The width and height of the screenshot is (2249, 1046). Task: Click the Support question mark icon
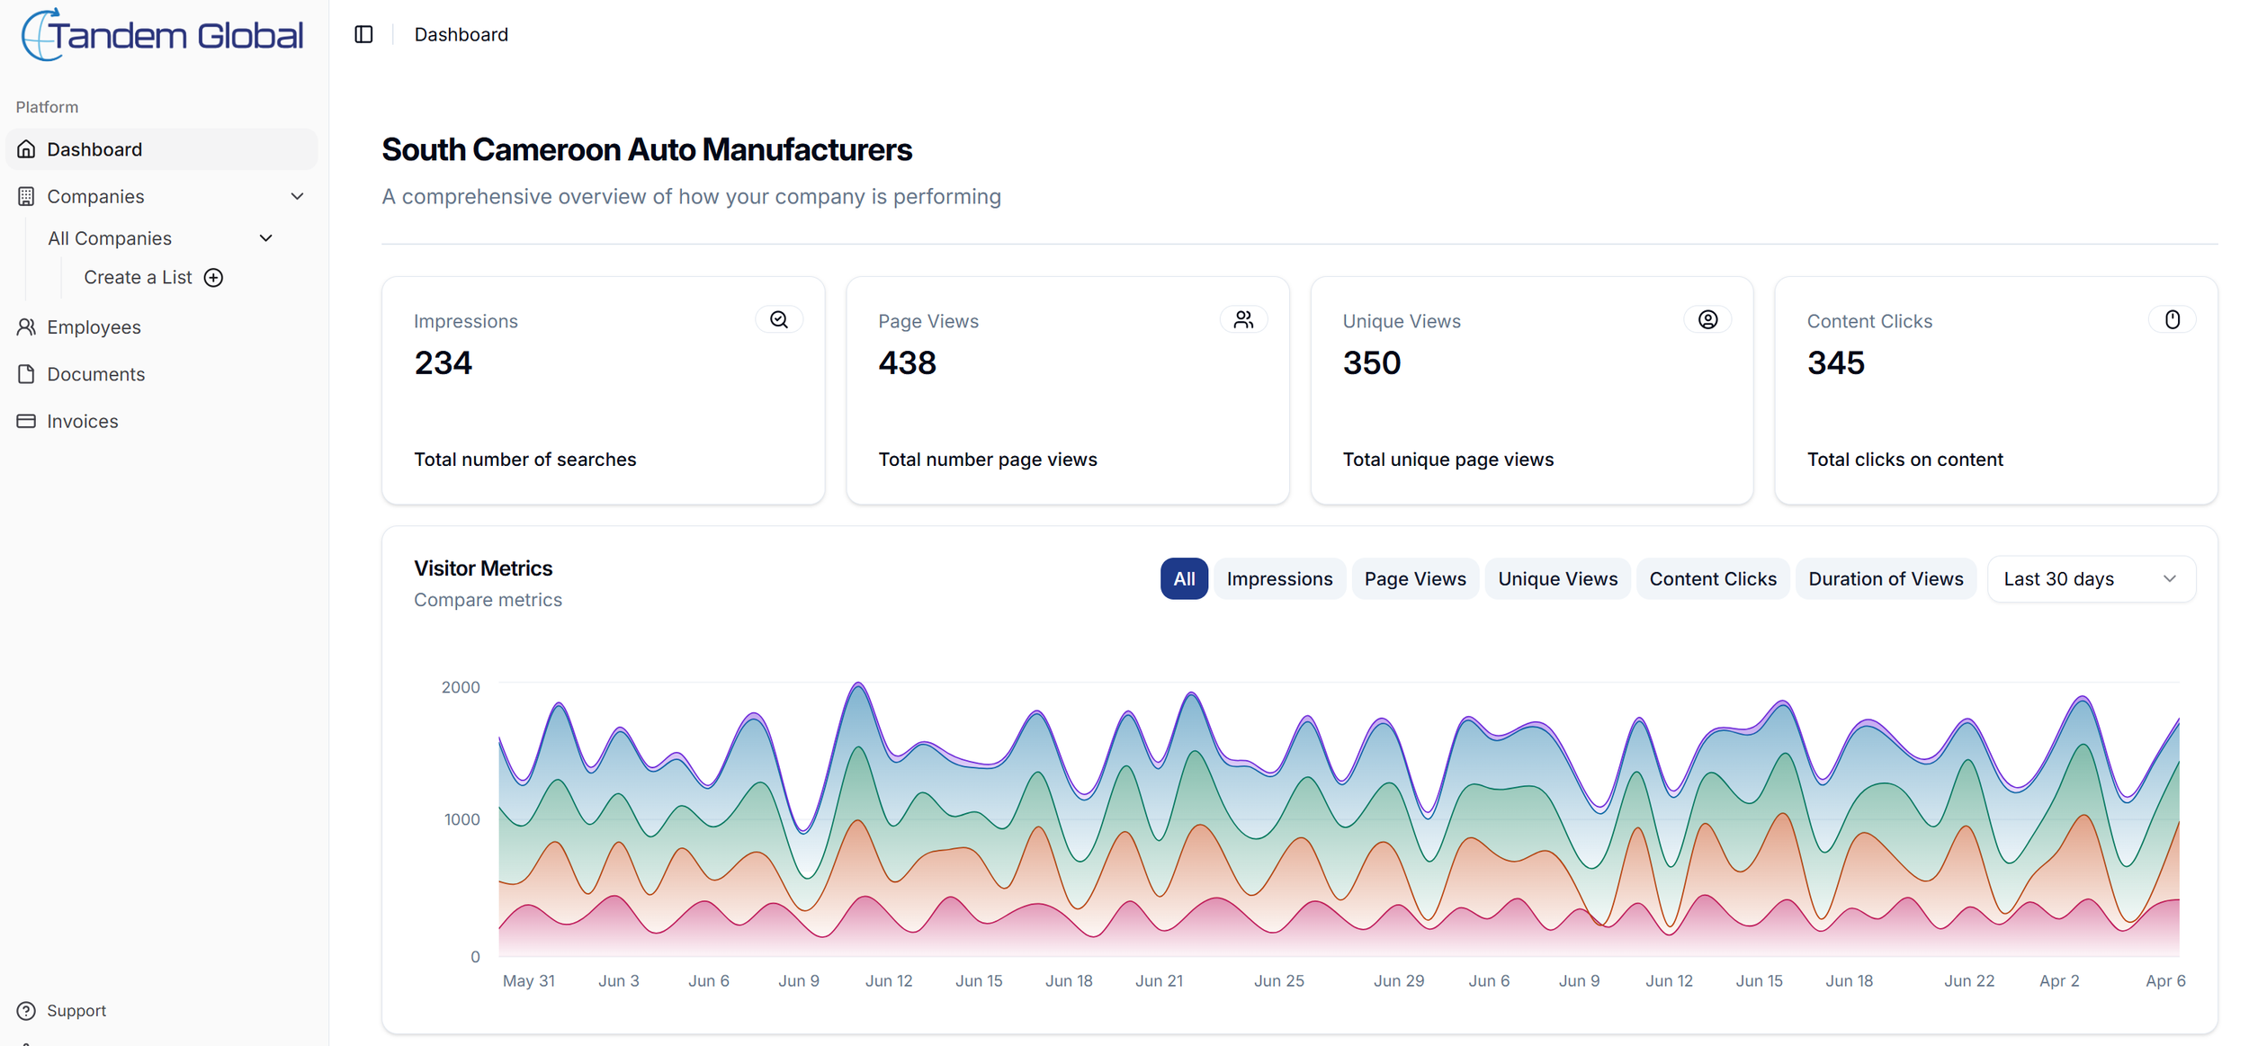click(26, 1010)
